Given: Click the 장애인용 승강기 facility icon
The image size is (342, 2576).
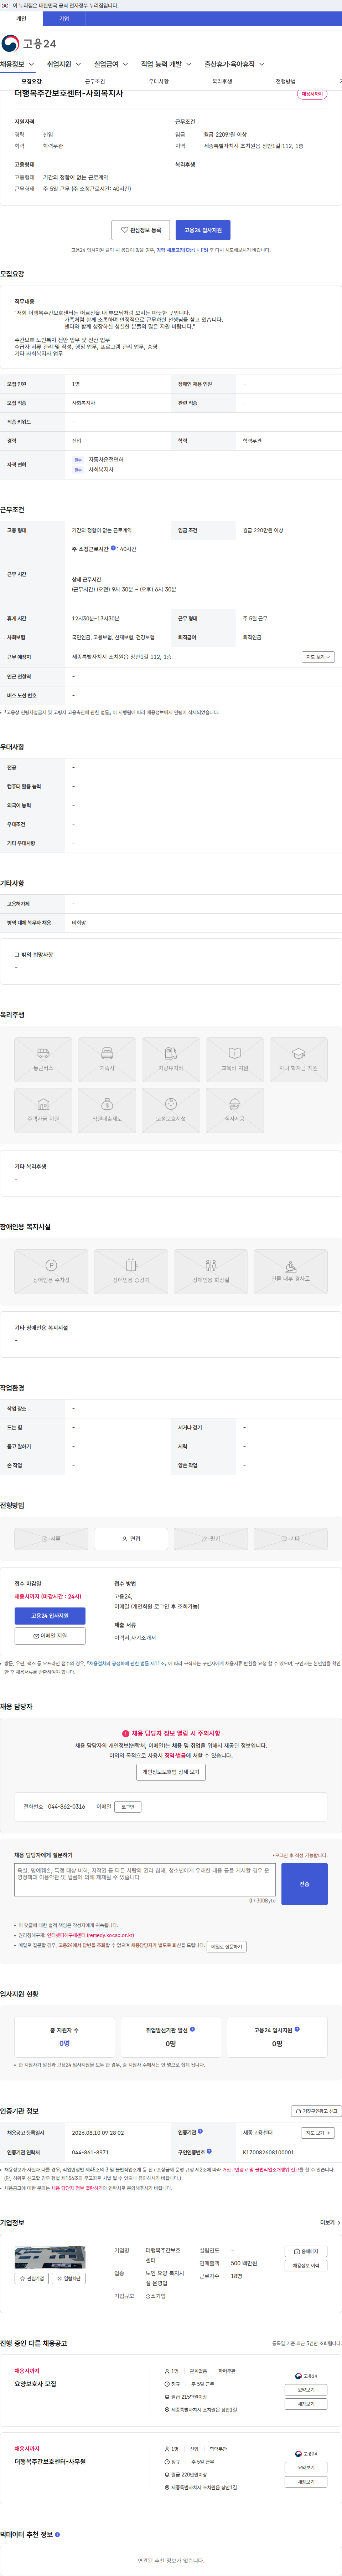Looking at the screenshot, I should (131, 1272).
